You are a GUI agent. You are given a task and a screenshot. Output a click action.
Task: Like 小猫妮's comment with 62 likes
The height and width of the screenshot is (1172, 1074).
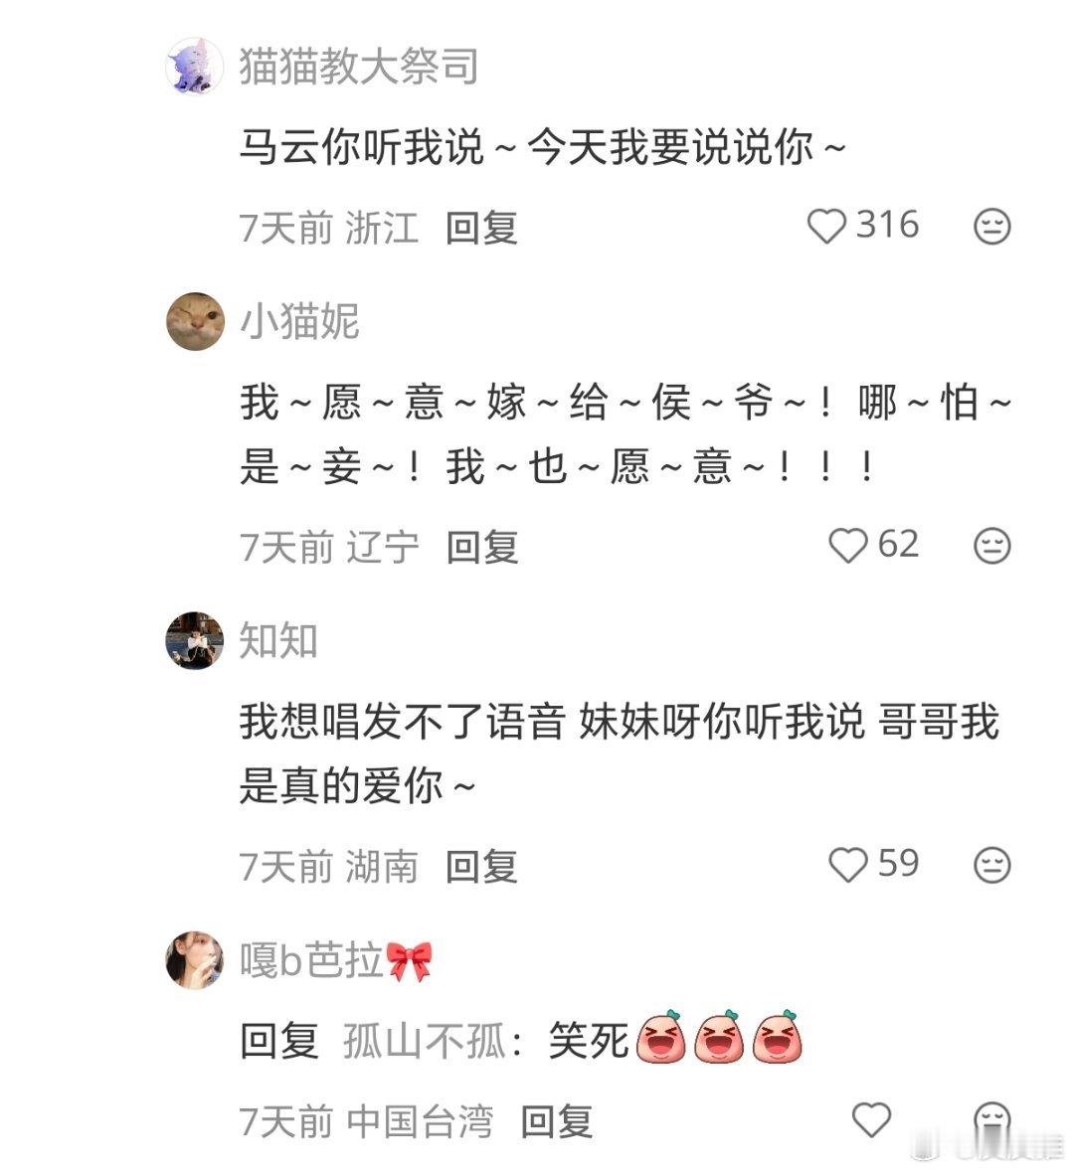pyautogui.click(x=848, y=545)
